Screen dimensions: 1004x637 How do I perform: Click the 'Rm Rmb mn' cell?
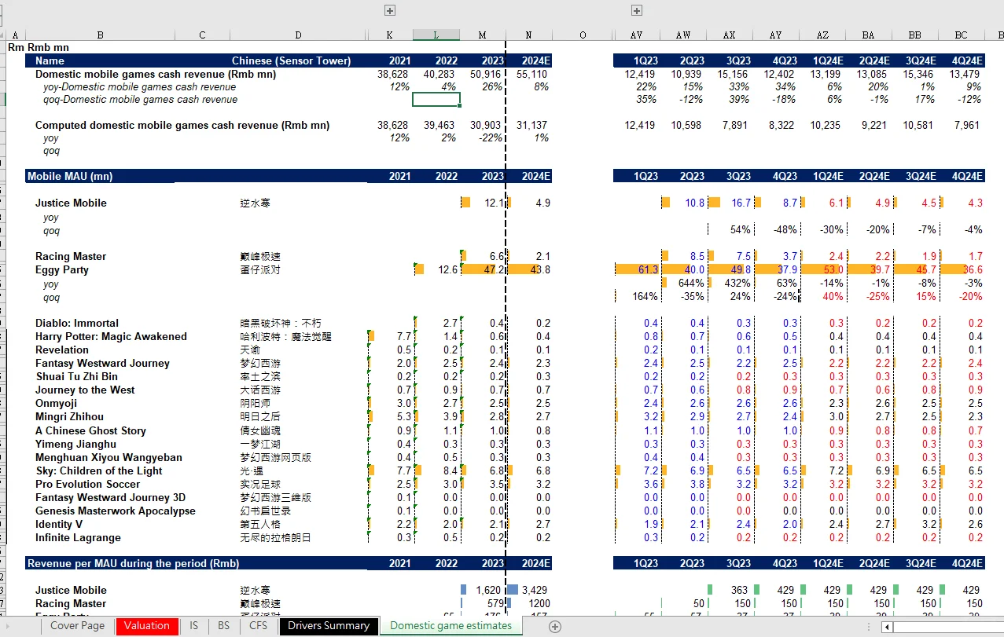tap(39, 48)
